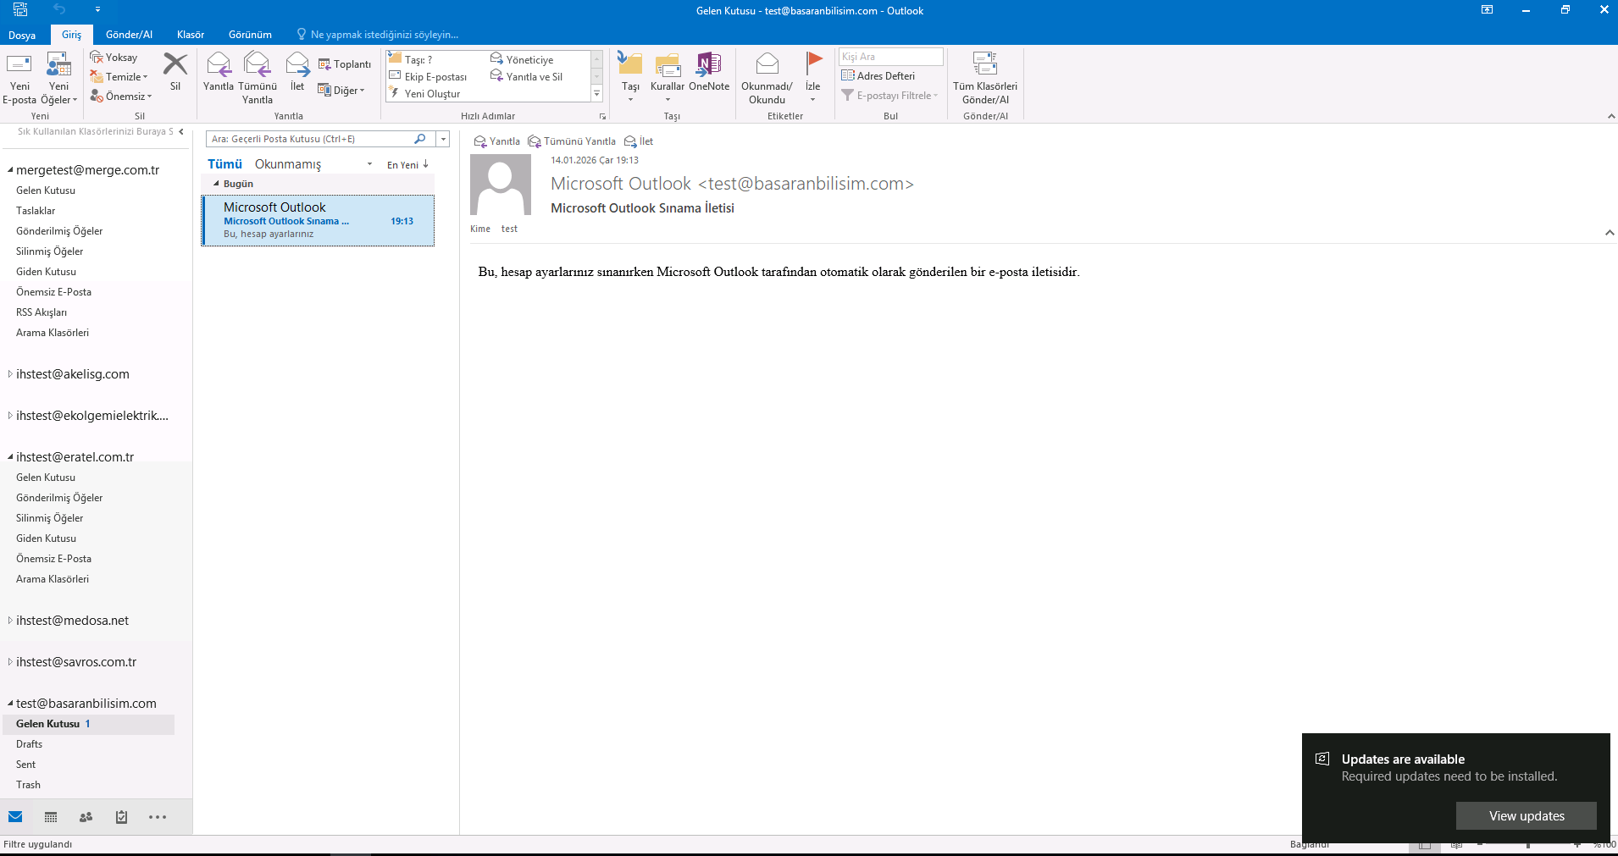This screenshot has width=1618, height=856.
Task: Minimize the folder pane with the chevron
Action: point(181,131)
